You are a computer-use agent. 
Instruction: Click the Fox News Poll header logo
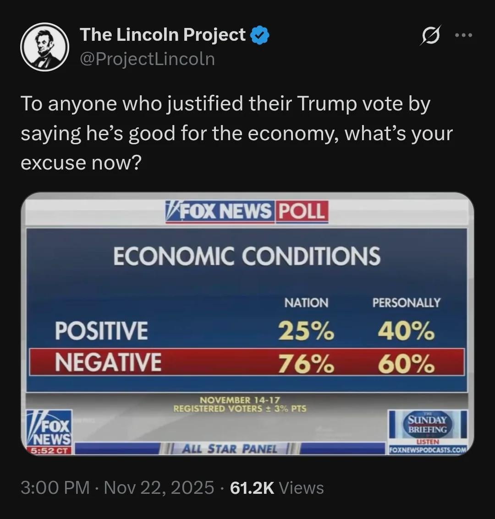click(247, 212)
